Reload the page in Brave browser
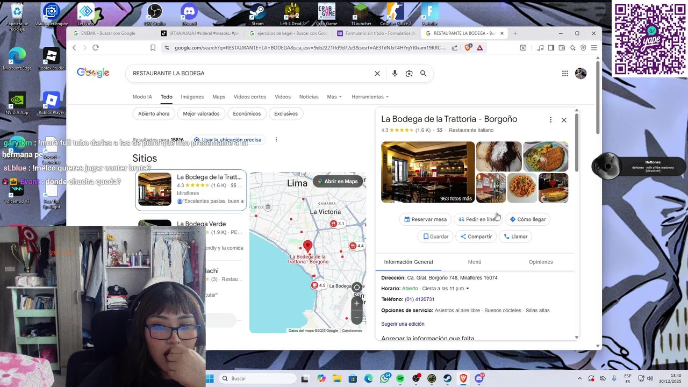 tap(96, 48)
